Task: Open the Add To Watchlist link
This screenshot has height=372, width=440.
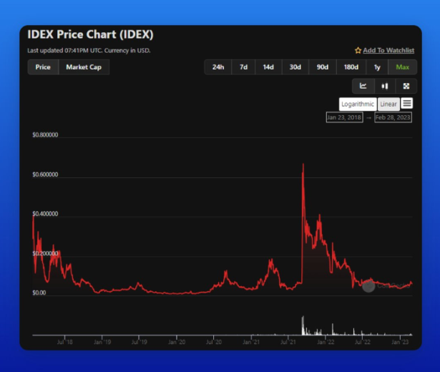Action: (x=388, y=51)
